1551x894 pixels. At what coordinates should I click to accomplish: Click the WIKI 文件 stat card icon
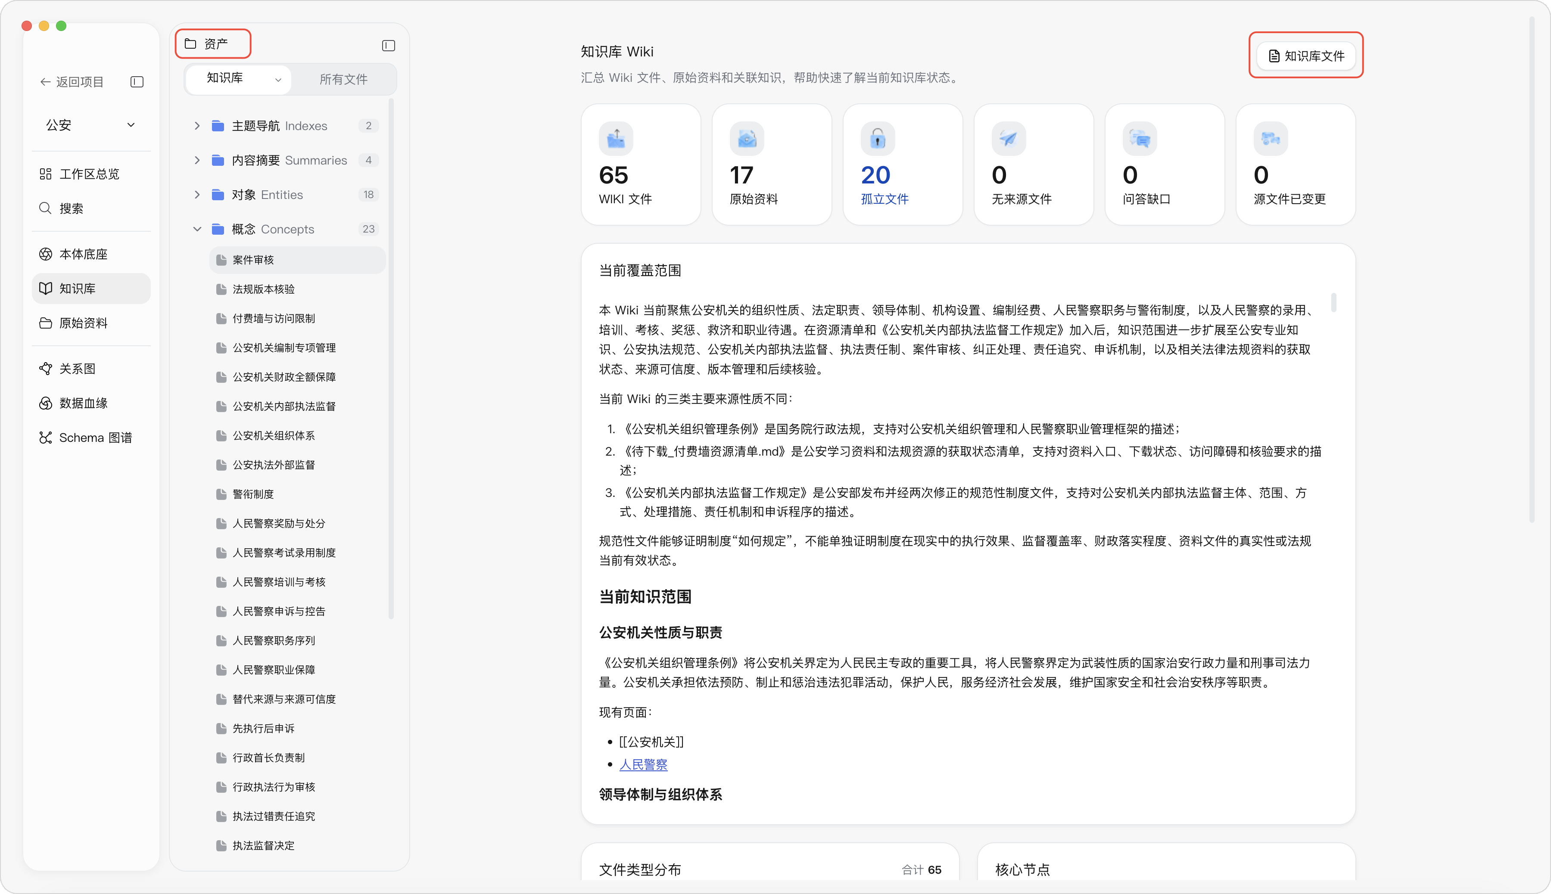[616, 139]
